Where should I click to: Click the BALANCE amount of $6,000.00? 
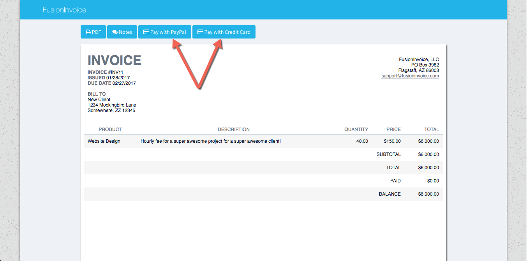[x=428, y=194]
